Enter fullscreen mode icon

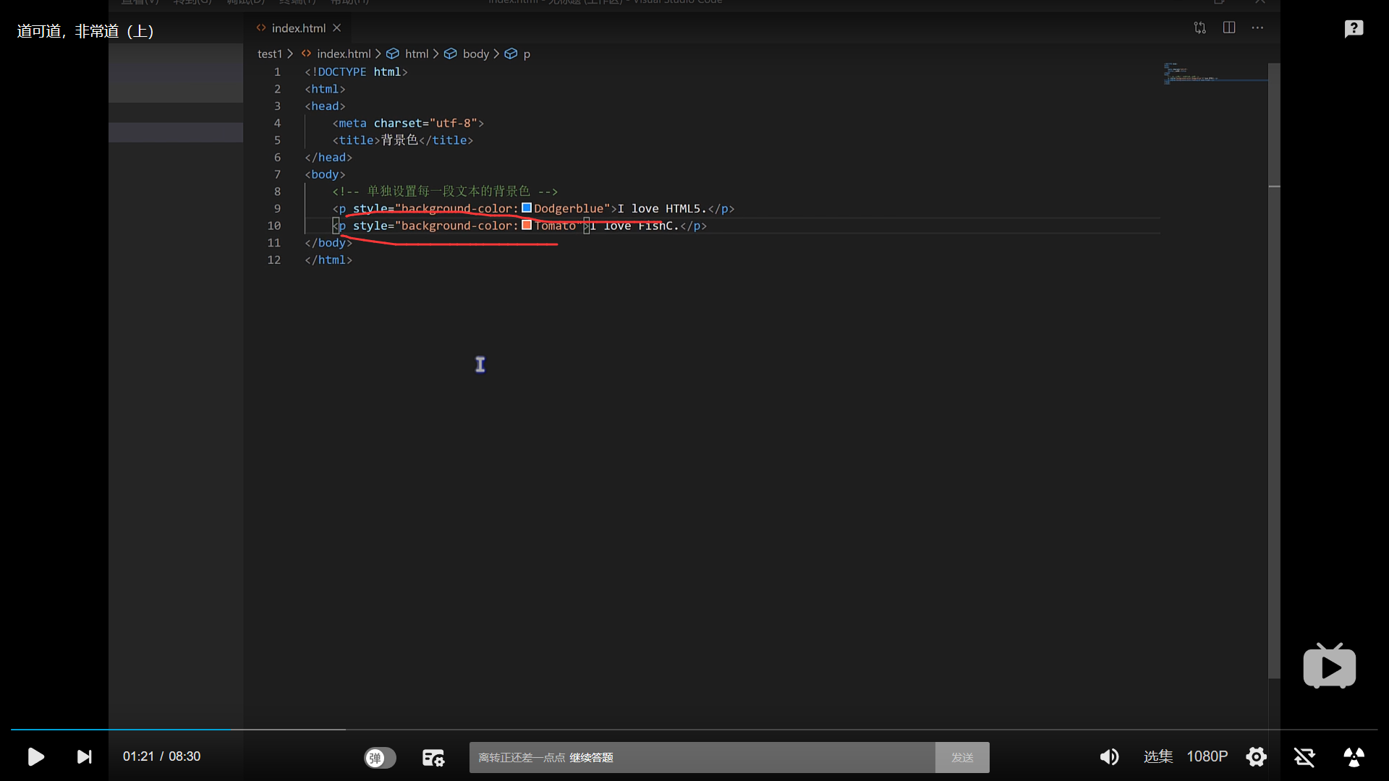1354,756
